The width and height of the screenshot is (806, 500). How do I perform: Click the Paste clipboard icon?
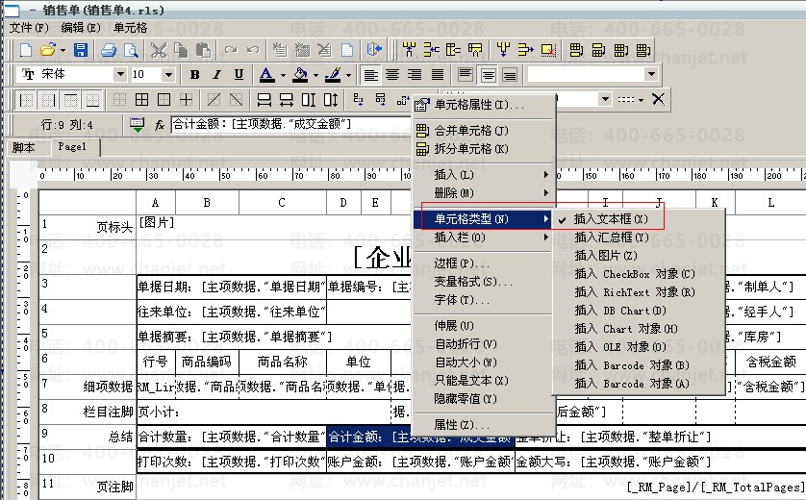click(204, 49)
